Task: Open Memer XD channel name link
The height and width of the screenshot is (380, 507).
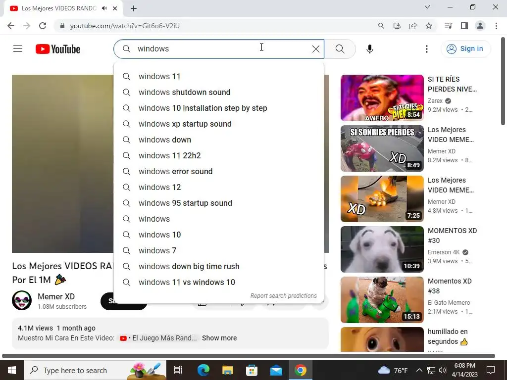Action: 56,297
